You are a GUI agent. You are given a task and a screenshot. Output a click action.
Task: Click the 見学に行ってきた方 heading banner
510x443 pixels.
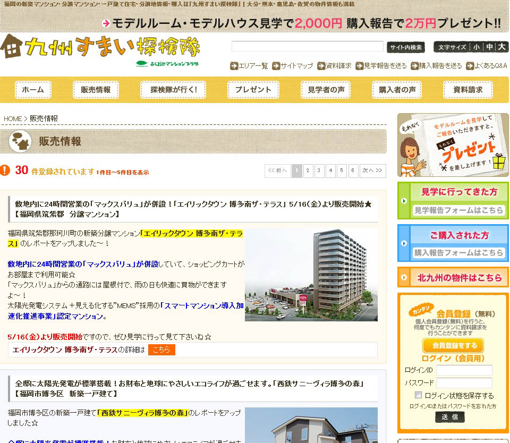coord(459,192)
